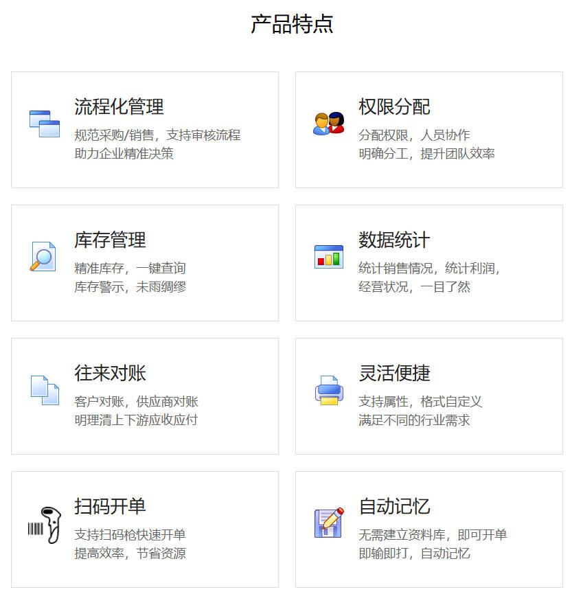Click the 扫码开单 barcode scanner icon
This screenshot has height=594, width=572.
(x=43, y=524)
